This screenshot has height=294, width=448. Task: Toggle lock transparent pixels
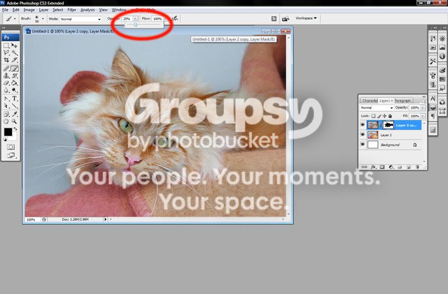[373, 116]
